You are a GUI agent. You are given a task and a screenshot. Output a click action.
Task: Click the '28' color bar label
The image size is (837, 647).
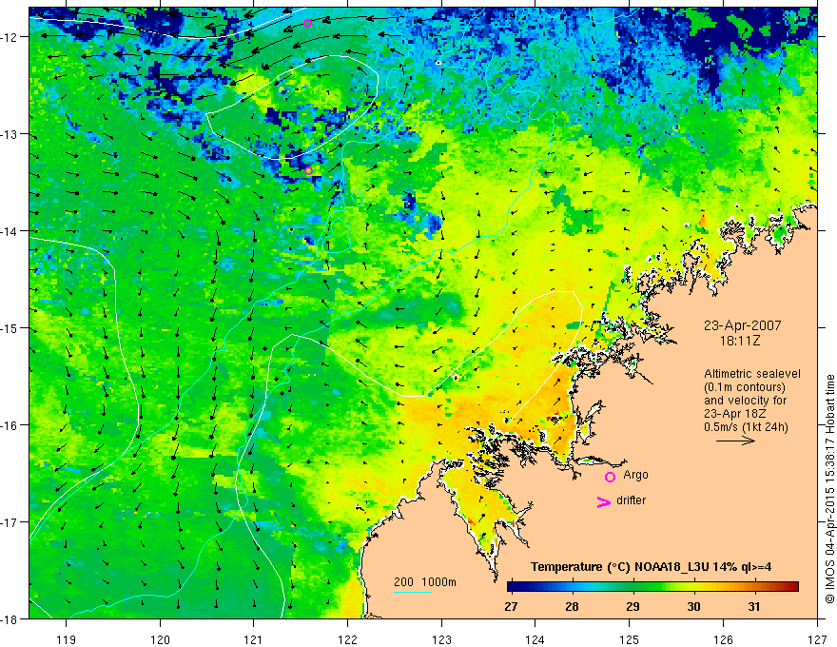tap(572, 606)
